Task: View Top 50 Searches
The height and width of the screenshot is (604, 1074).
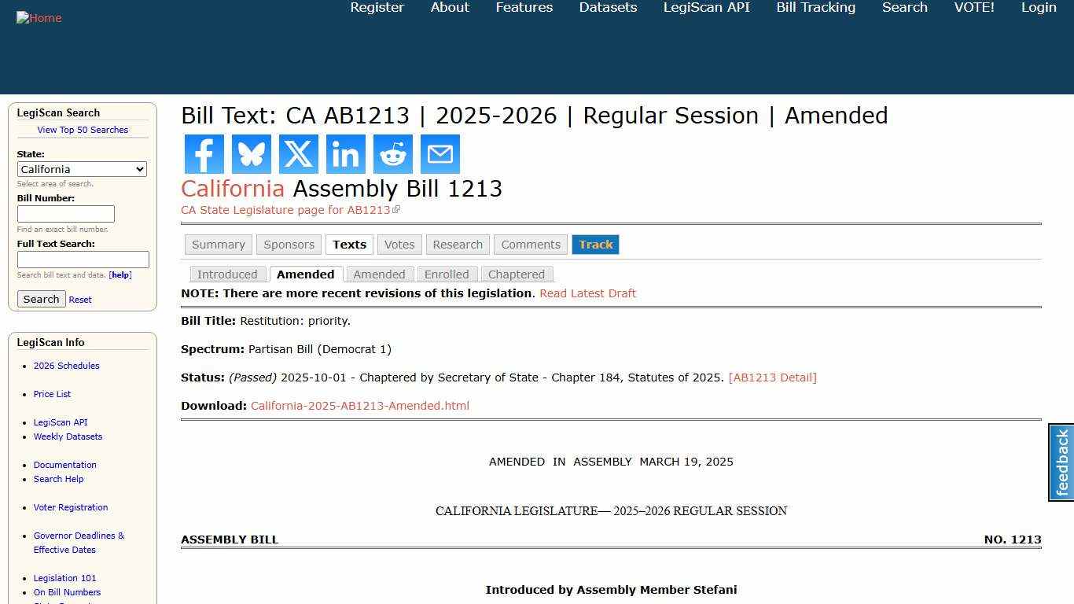Action: pyautogui.click(x=83, y=130)
